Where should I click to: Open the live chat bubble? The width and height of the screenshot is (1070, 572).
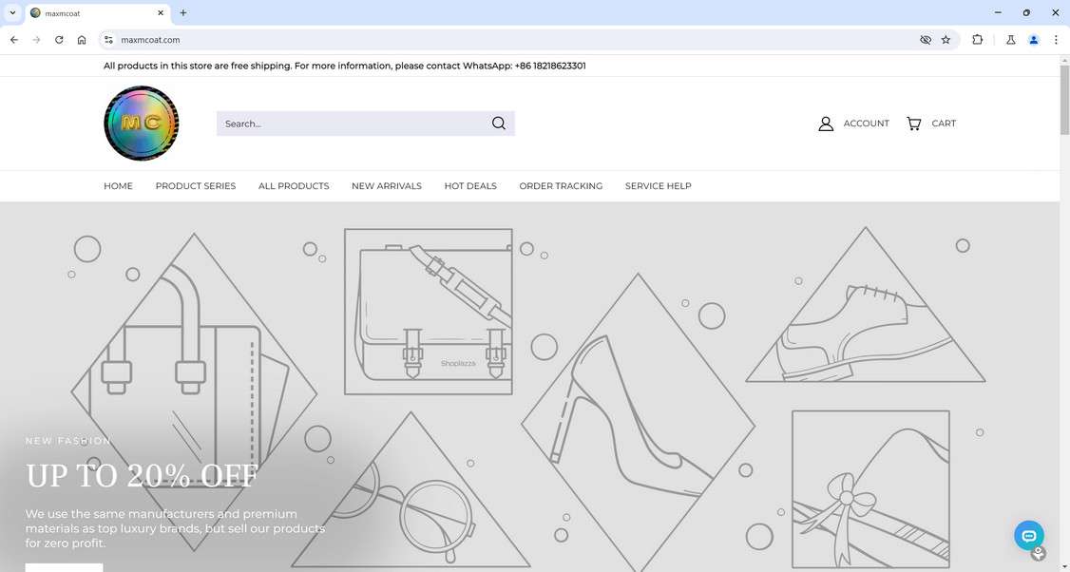(1028, 536)
